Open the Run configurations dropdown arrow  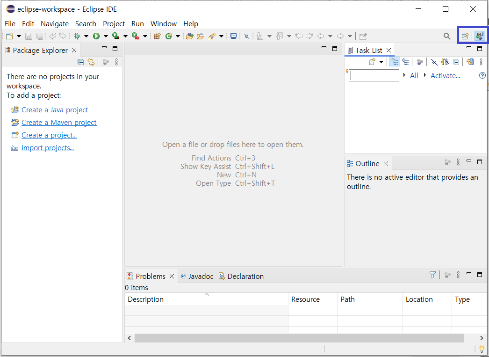106,36
